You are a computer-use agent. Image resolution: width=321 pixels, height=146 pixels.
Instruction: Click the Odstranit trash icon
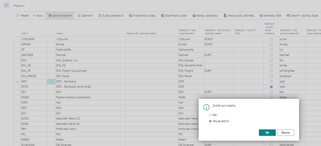coord(79,16)
